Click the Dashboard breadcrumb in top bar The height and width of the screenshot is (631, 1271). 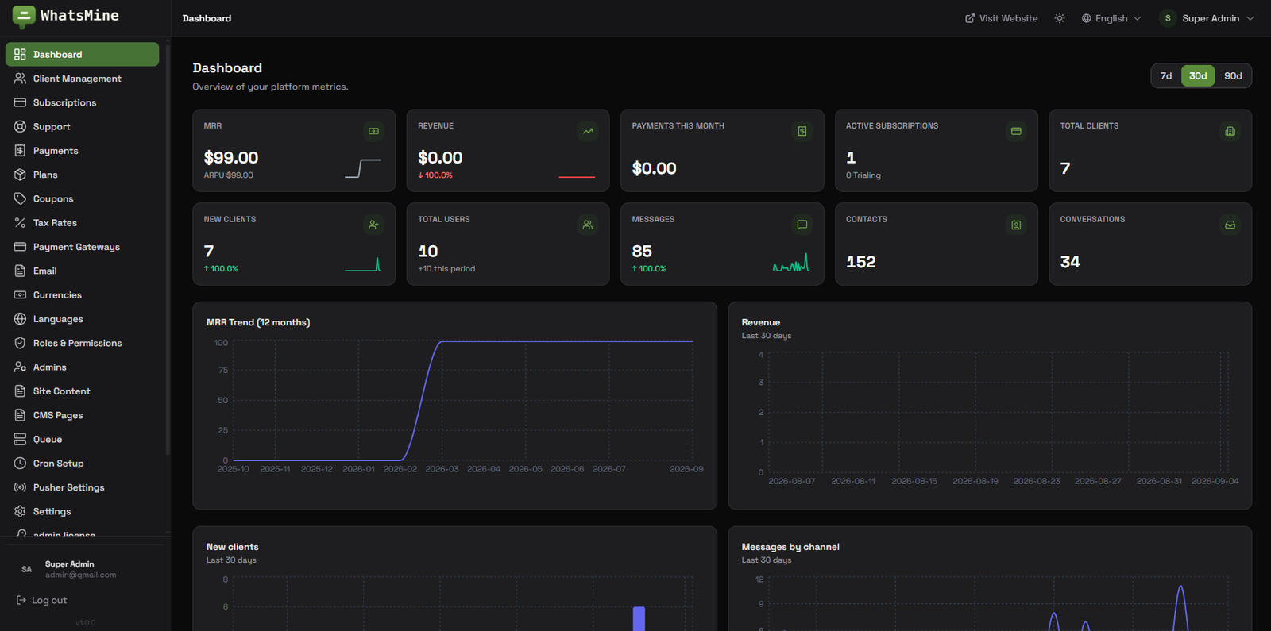tap(207, 18)
